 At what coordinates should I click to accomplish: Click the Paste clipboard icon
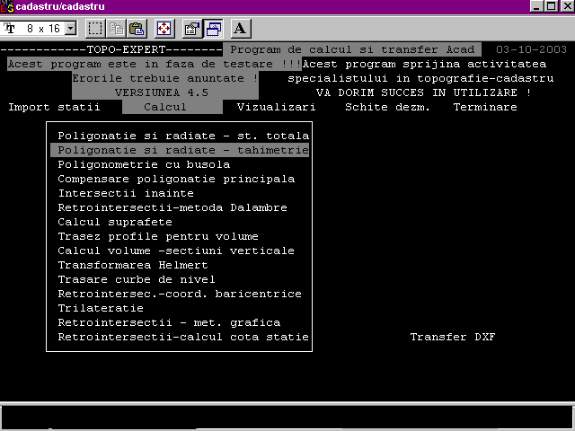(x=137, y=29)
